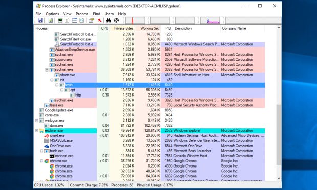Collapse the bash.exe PID 456 tree node
This screenshot has width=317, height=190.
41,151
